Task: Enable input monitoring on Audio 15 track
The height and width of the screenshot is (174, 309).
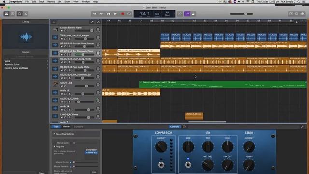Action: click(x=70, y=94)
